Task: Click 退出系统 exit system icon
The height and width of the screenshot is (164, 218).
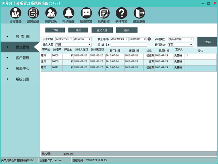Action: (139, 13)
